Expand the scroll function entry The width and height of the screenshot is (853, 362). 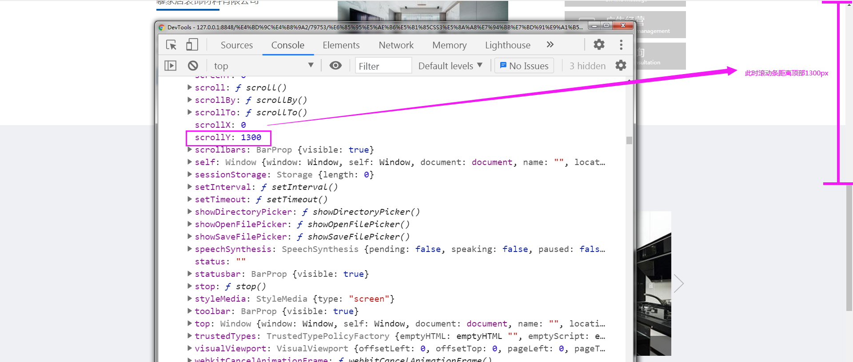click(190, 87)
